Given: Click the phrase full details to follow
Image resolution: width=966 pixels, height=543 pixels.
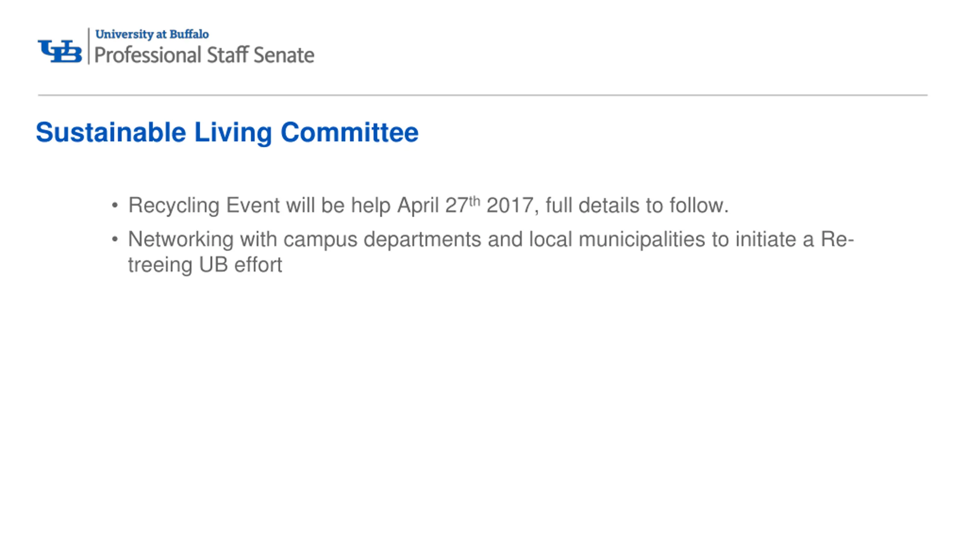Looking at the screenshot, I should 637,206.
